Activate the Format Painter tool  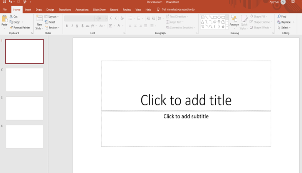point(20,28)
